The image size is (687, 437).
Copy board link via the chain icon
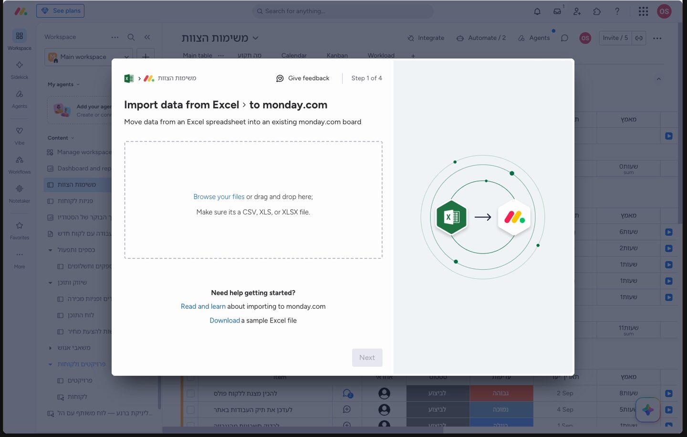(639, 38)
